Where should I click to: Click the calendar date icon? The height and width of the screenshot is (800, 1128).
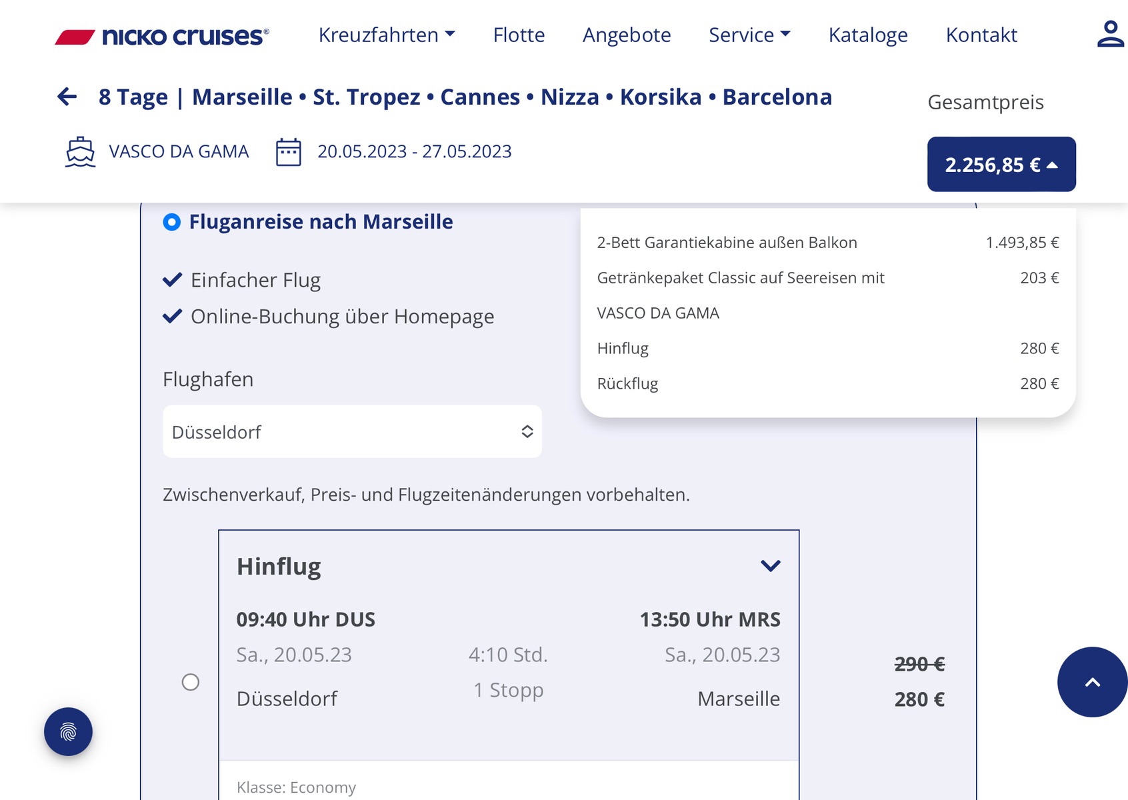[x=289, y=152]
